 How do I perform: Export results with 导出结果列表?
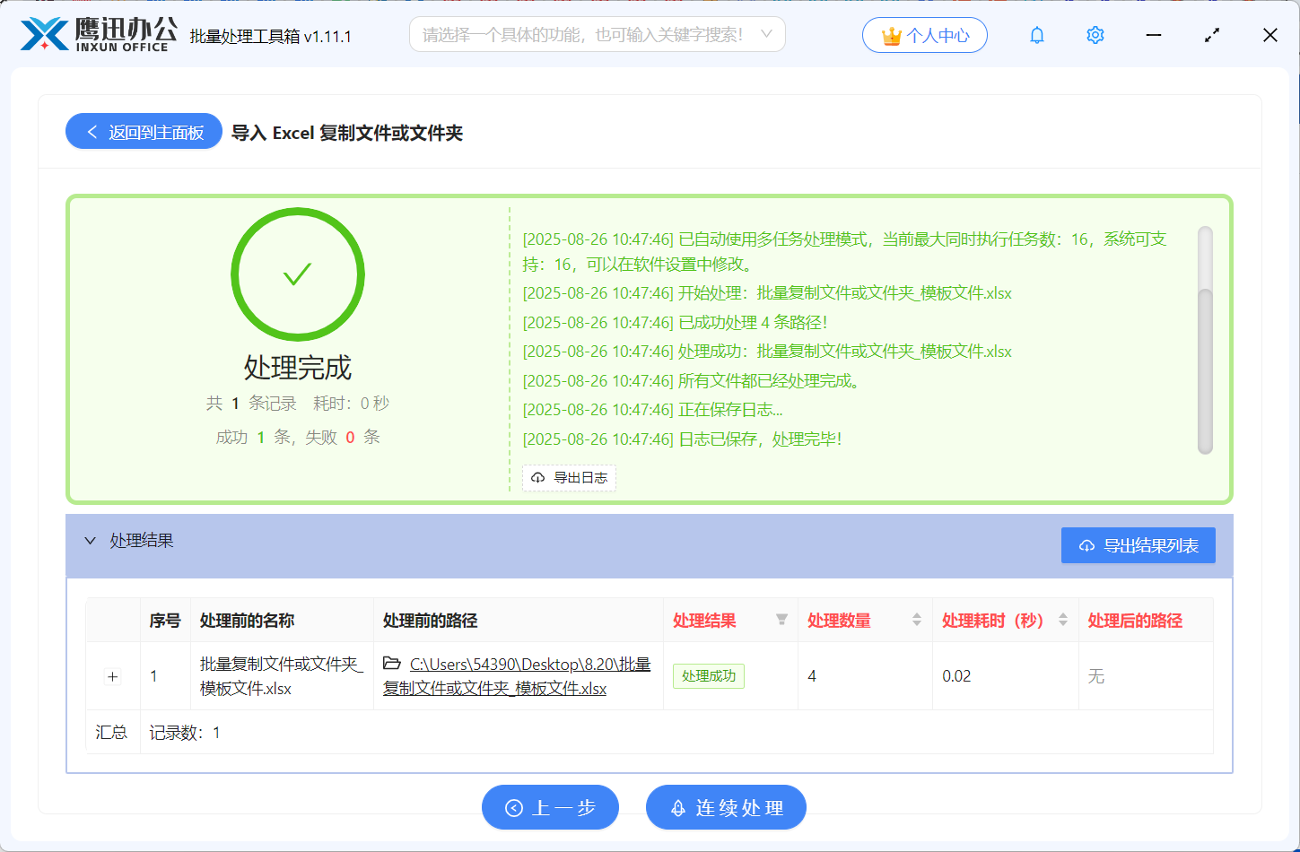click(1138, 545)
